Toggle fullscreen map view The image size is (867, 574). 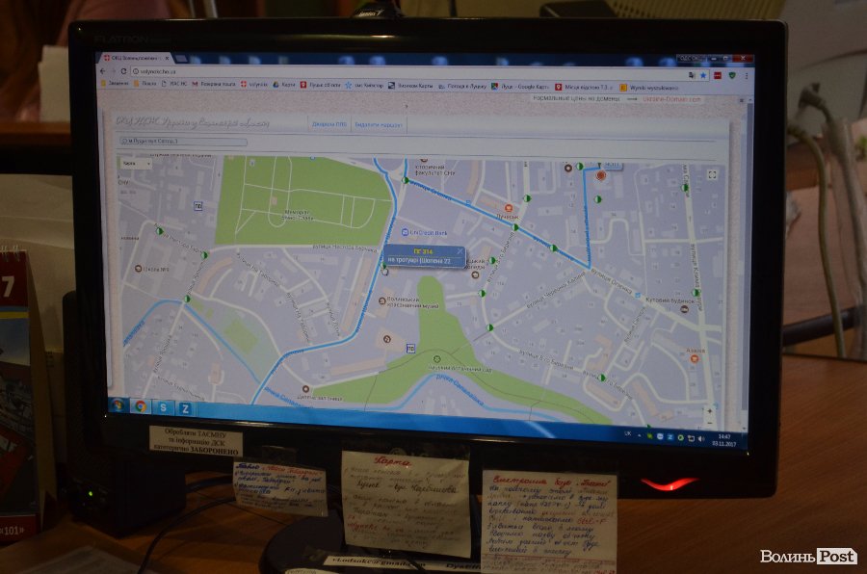coord(712,174)
